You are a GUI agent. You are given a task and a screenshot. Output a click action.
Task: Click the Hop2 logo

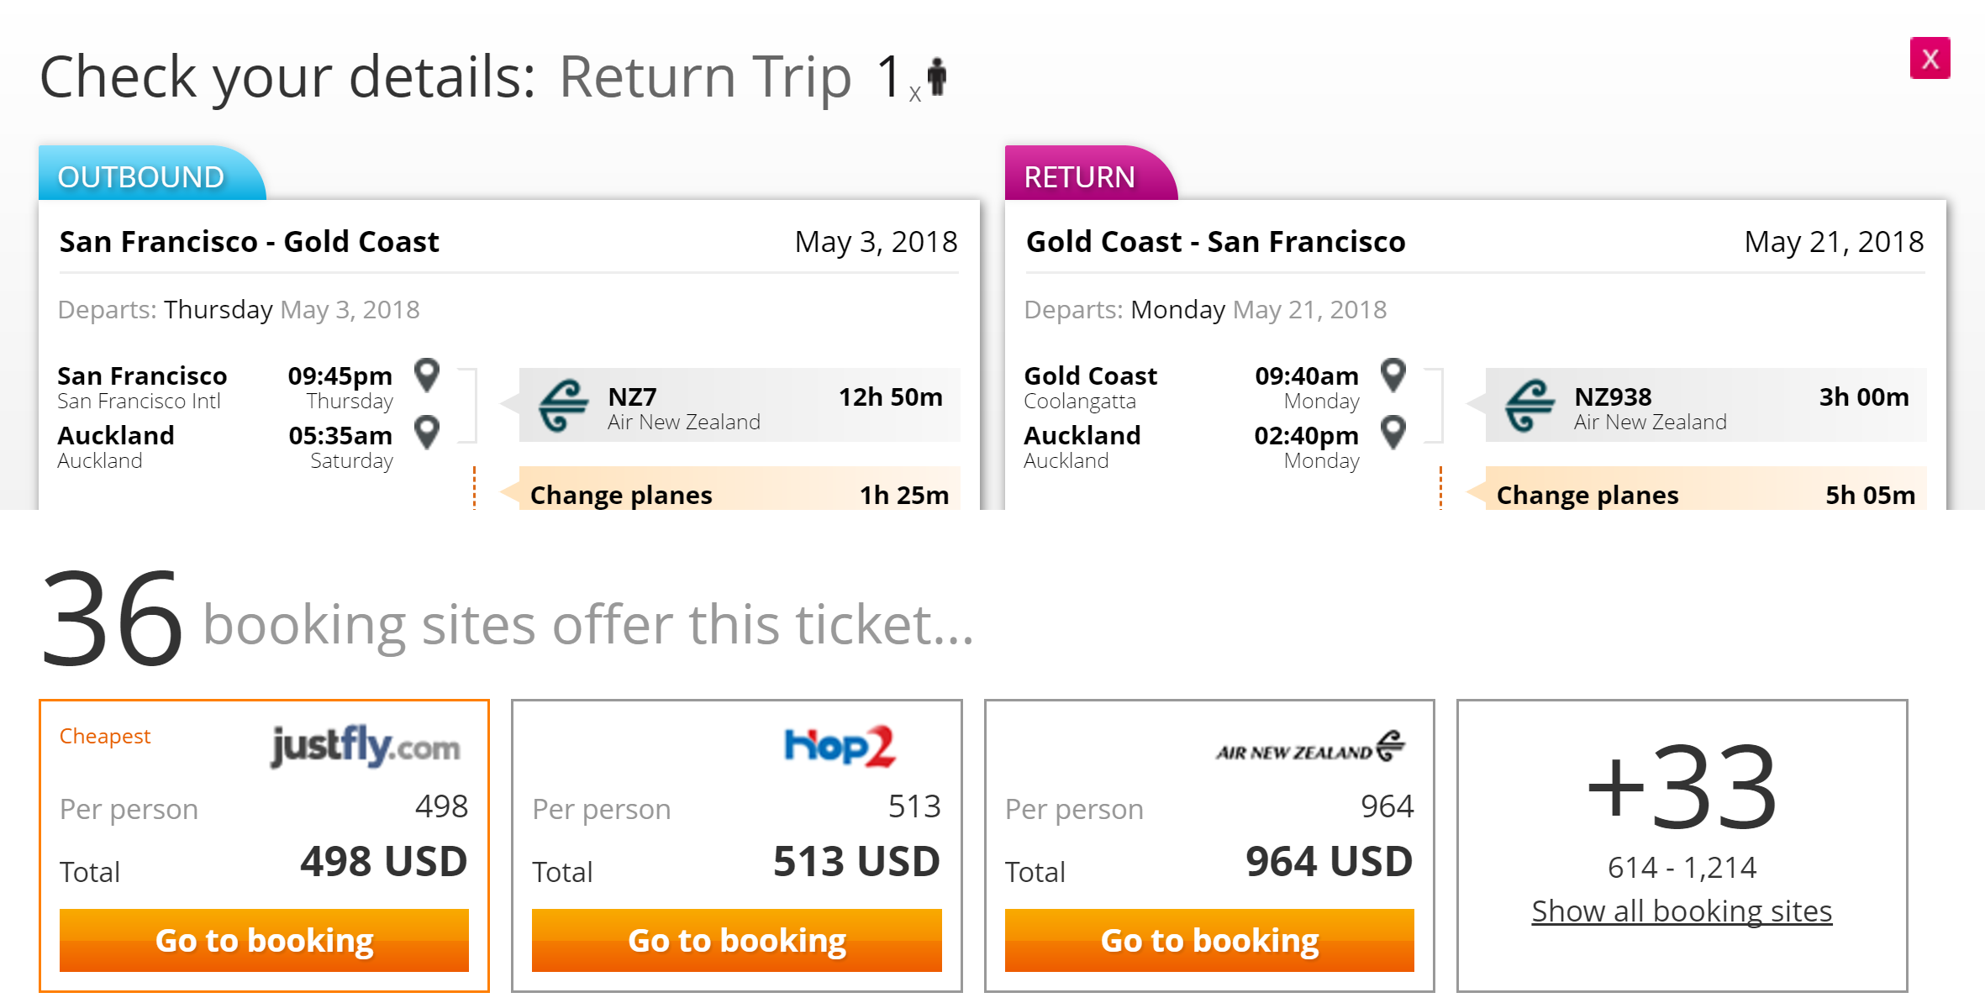[x=839, y=746]
